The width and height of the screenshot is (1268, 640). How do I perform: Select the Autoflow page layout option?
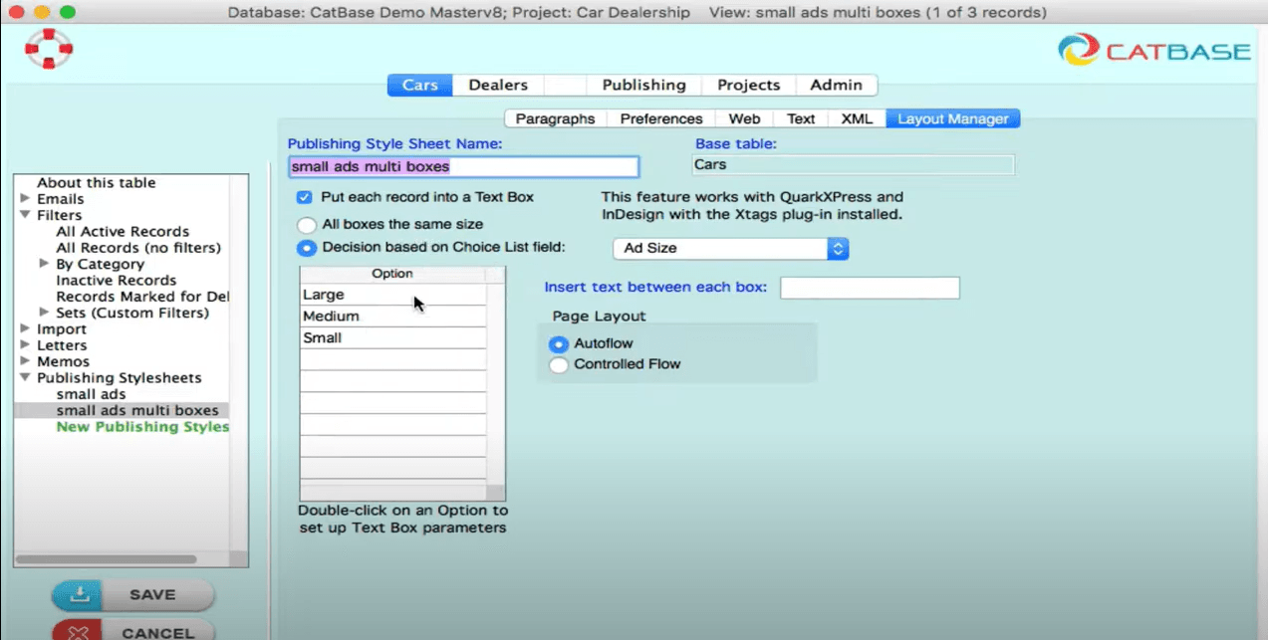coord(559,343)
